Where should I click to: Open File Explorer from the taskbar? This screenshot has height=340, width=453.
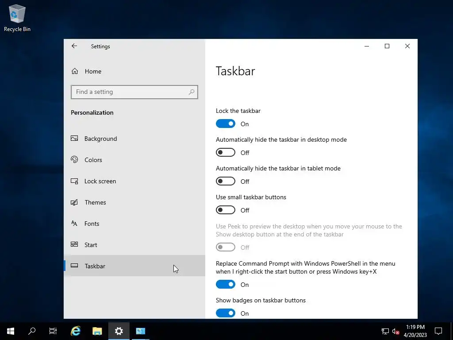(x=97, y=331)
